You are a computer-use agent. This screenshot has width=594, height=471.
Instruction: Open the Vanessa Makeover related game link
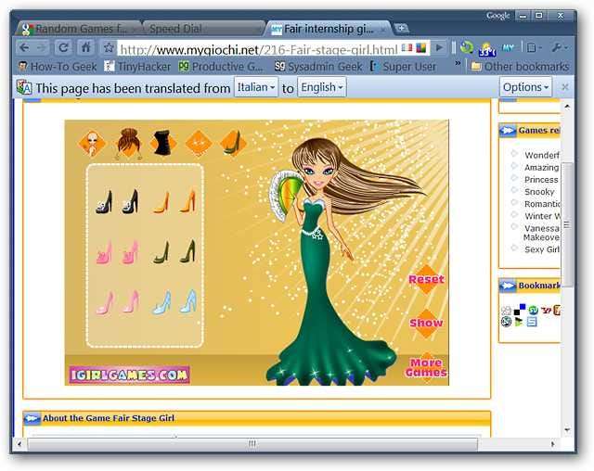541,233
